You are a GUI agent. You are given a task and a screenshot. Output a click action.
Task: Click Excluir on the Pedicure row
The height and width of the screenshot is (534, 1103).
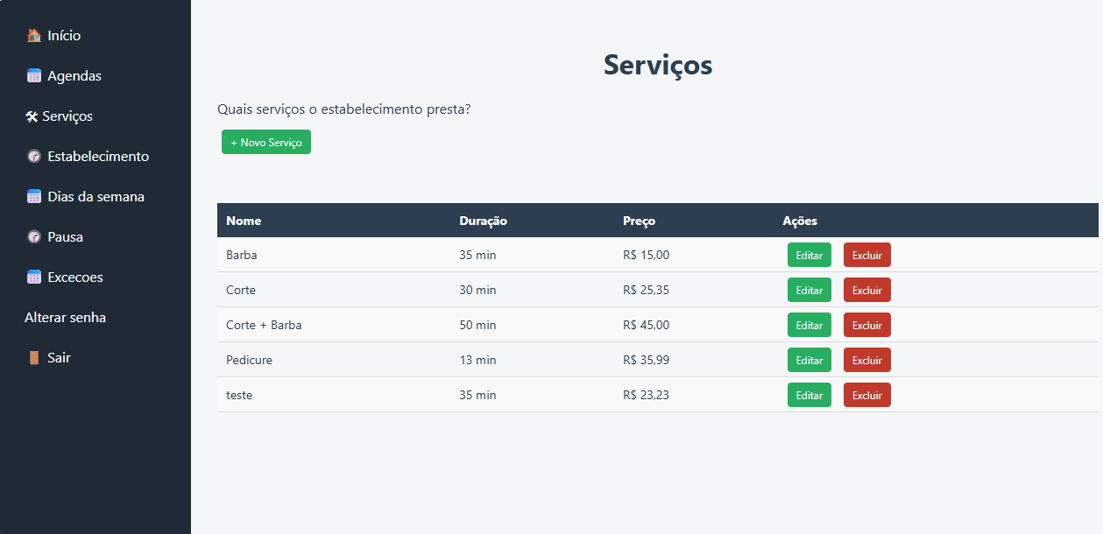pos(867,360)
